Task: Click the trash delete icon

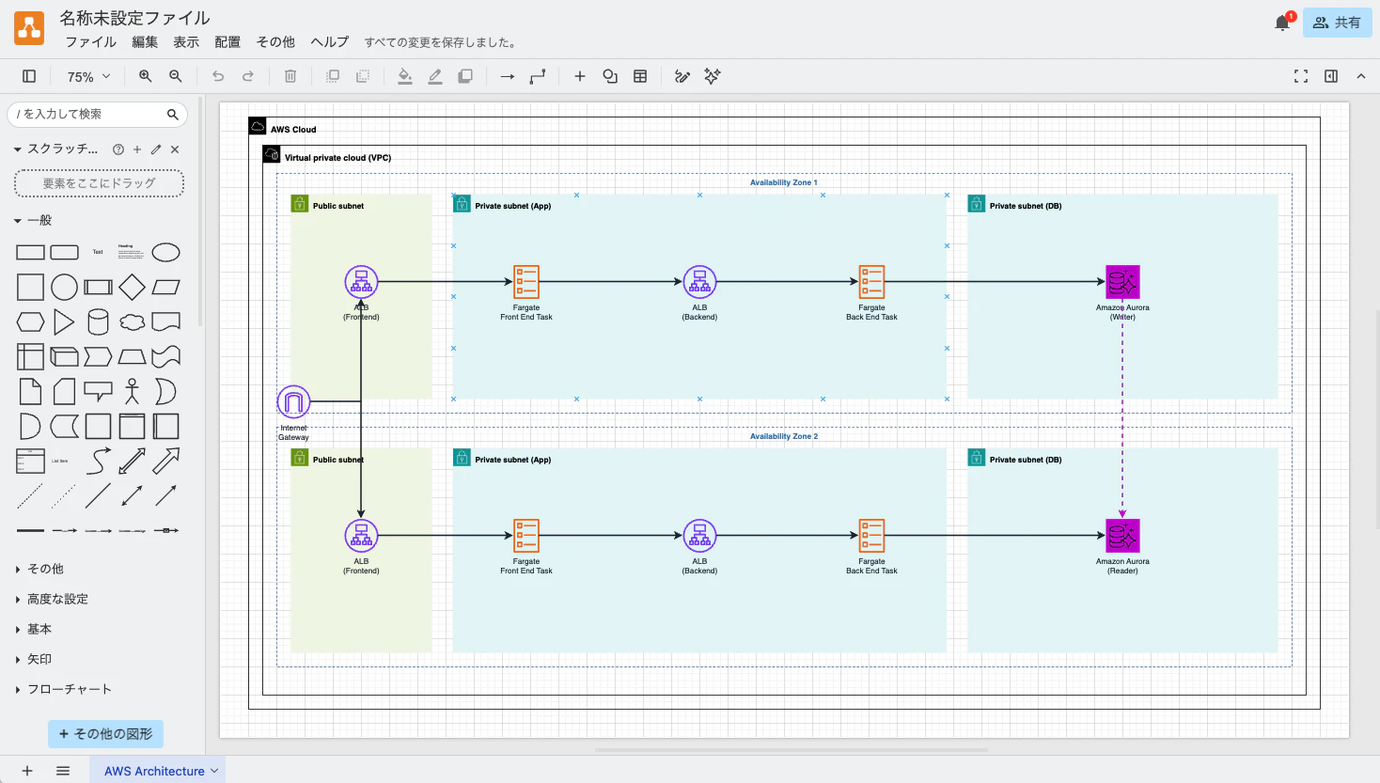Action: pyautogui.click(x=290, y=76)
